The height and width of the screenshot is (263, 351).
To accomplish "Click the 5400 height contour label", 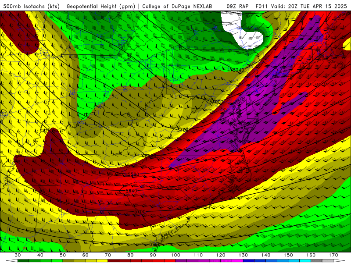I will pyautogui.click(x=215, y=102).
